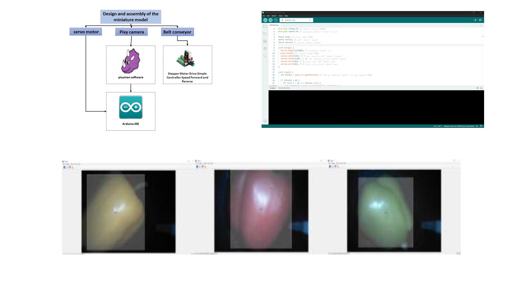Click the Upload arrow button
Viewport: 505px width, 284px height.
[271, 20]
